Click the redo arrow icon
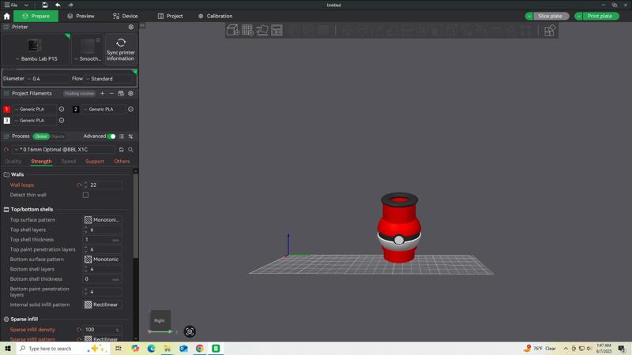 (x=70, y=5)
